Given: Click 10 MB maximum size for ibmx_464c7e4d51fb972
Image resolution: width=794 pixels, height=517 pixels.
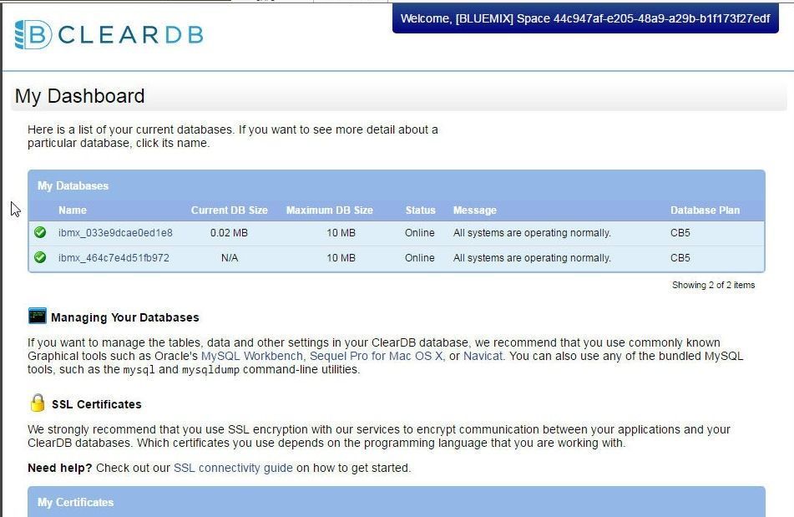Looking at the screenshot, I should pos(341,258).
